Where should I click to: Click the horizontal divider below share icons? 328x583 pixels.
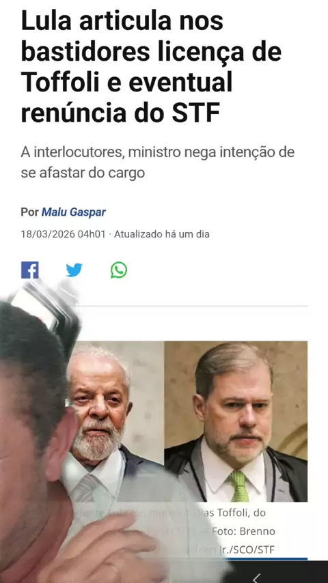coord(193,306)
